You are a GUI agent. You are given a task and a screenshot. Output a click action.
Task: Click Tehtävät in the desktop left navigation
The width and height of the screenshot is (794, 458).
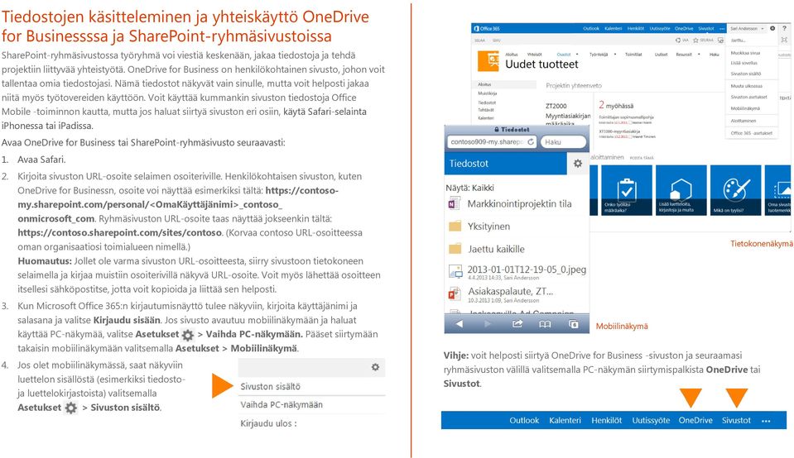486,110
